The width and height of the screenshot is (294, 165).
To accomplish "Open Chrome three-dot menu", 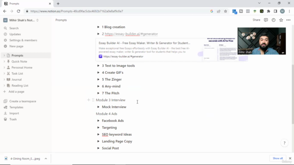I will (x=289, y=11).
